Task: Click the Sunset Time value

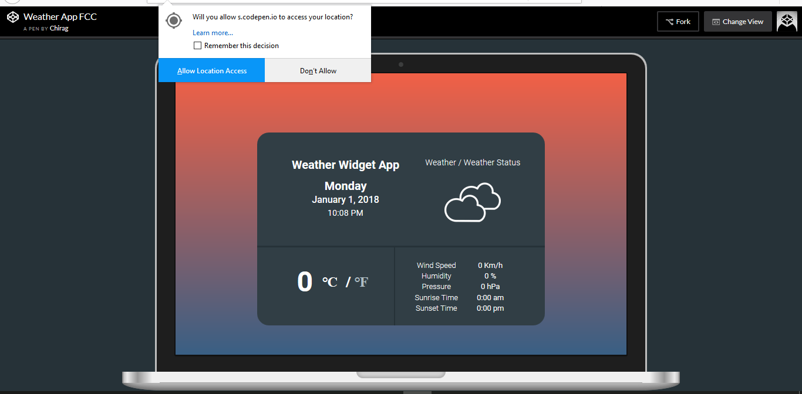Action: [490, 308]
